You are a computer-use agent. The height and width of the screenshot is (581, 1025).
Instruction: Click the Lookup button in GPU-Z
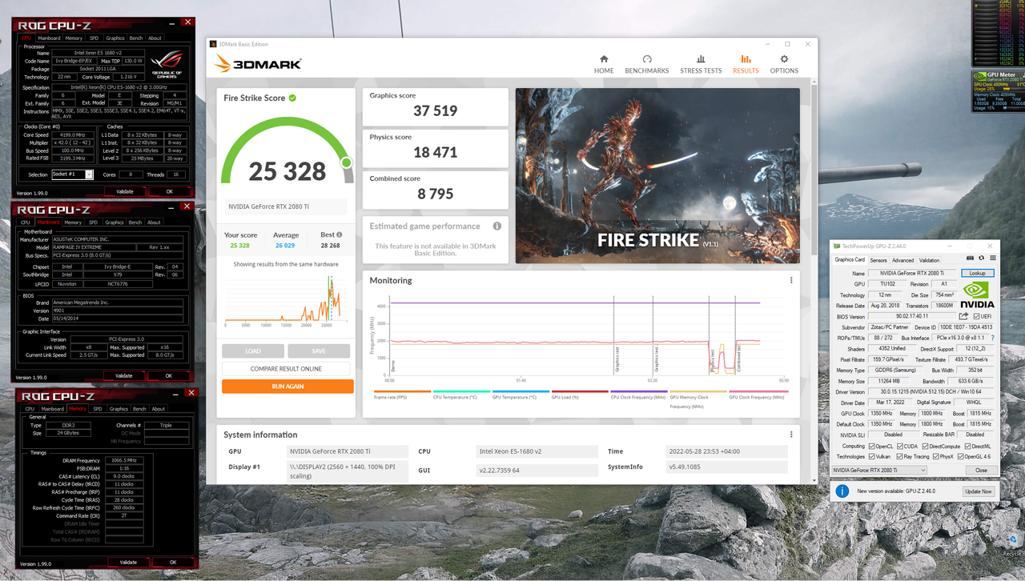[x=977, y=274]
